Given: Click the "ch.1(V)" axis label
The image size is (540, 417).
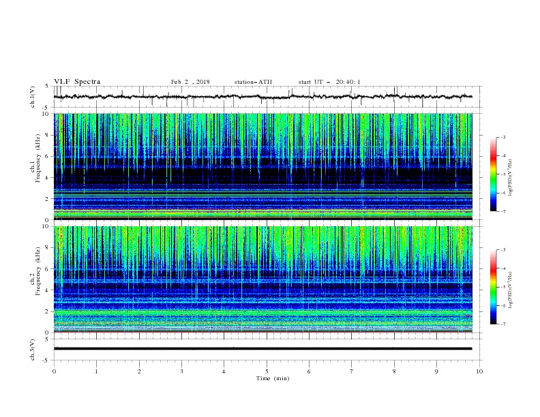Looking at the screenshot, I should click(33, 97).
